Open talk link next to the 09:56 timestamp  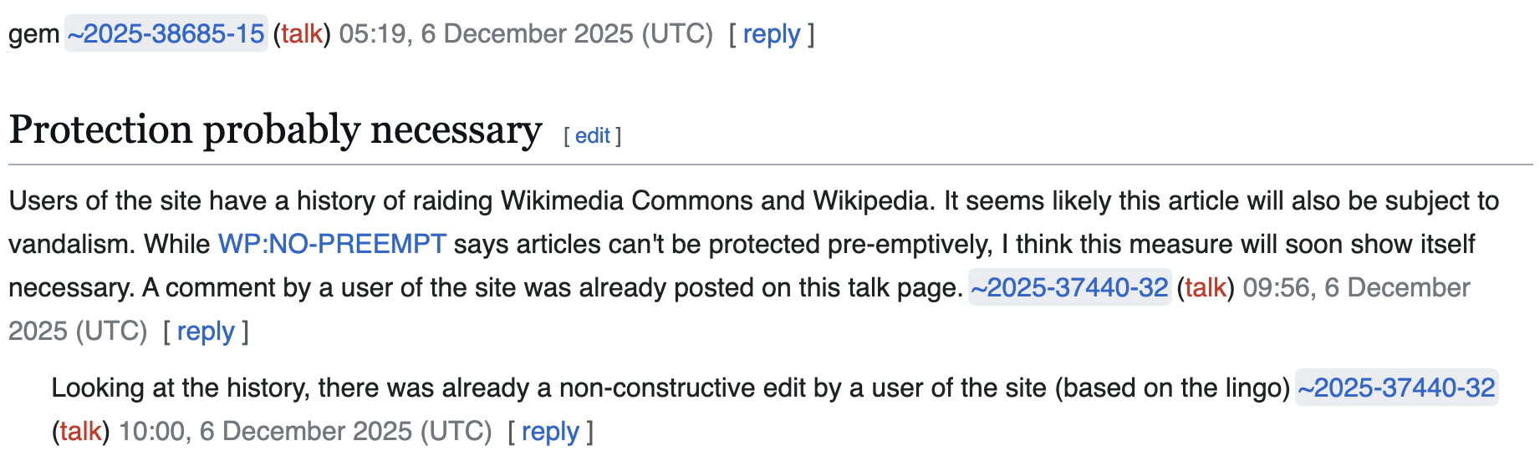tap(1205, 288)
